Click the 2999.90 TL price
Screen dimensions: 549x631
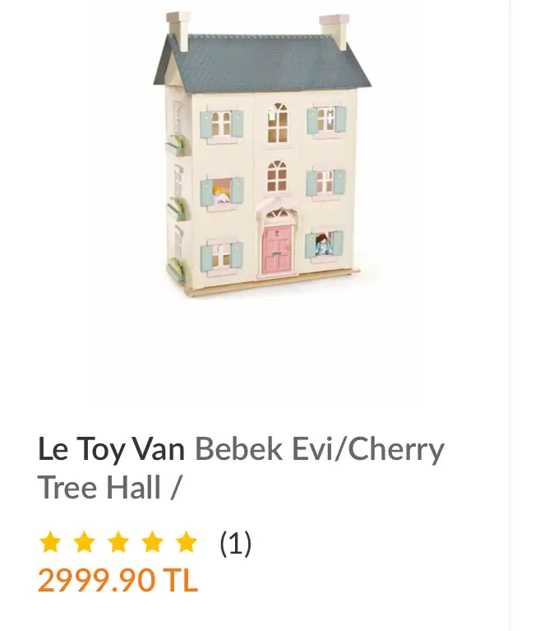coord(118,580)
